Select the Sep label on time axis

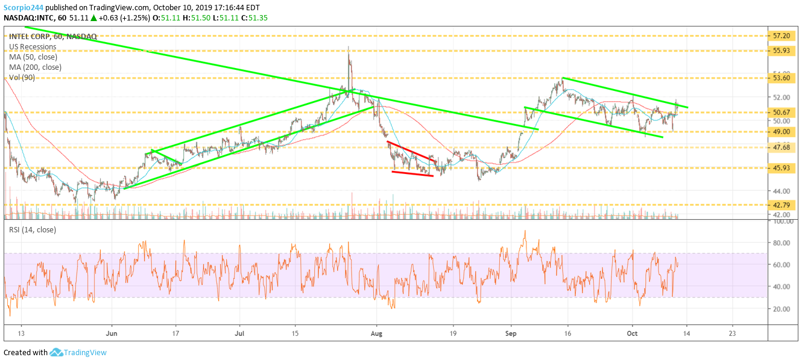point(511,332)
